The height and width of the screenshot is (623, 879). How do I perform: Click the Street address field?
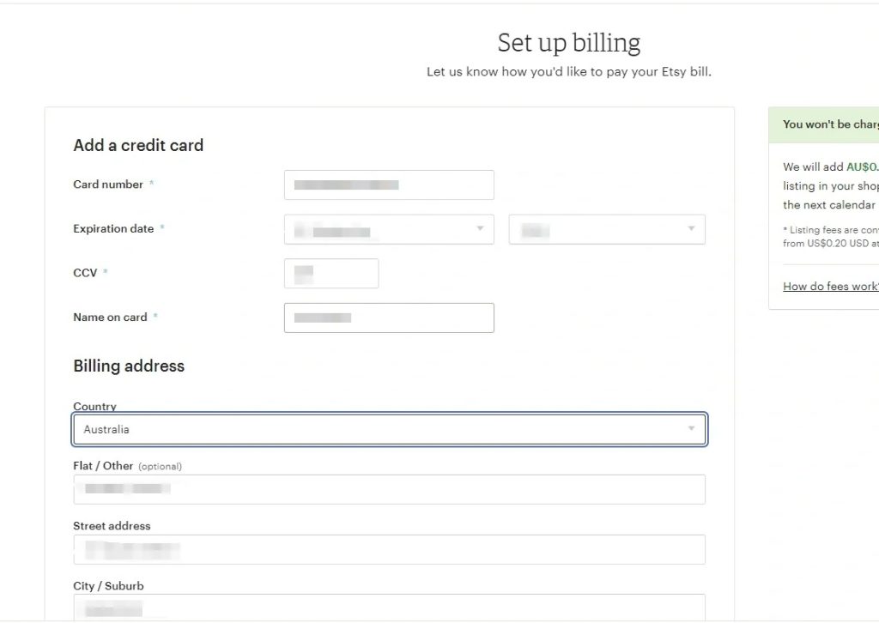point(389,549)
